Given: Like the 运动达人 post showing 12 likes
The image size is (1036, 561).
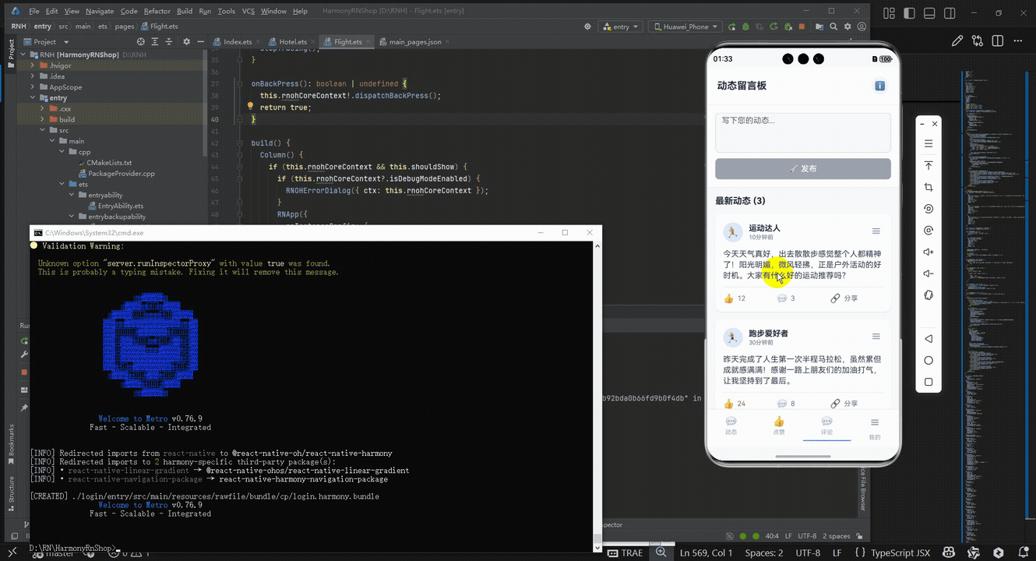Looking at the screenshot, I should 735,298.
